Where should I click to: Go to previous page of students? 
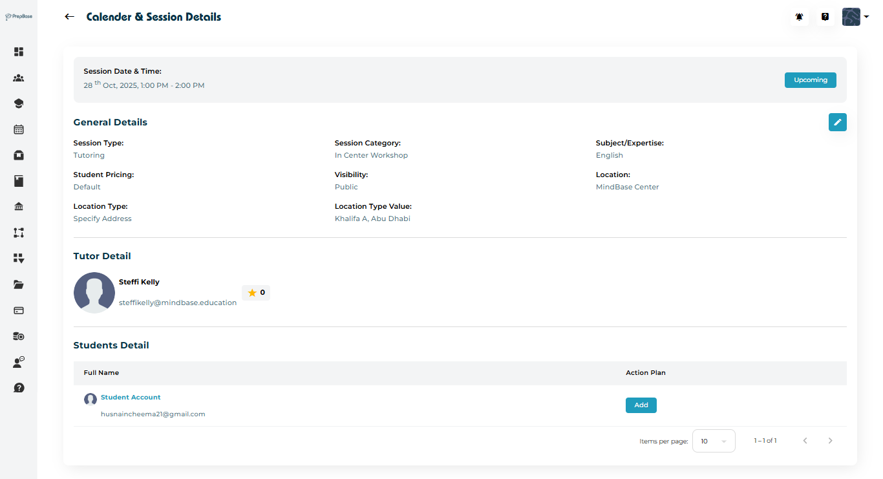point(805,441)
